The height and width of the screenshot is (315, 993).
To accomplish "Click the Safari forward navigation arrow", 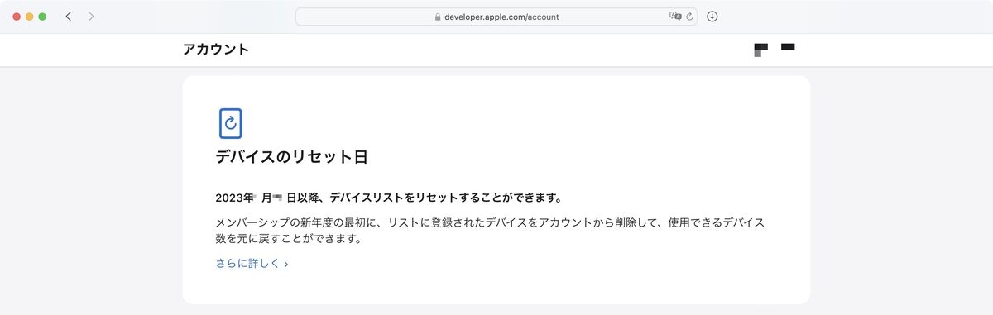I will 91,17.
